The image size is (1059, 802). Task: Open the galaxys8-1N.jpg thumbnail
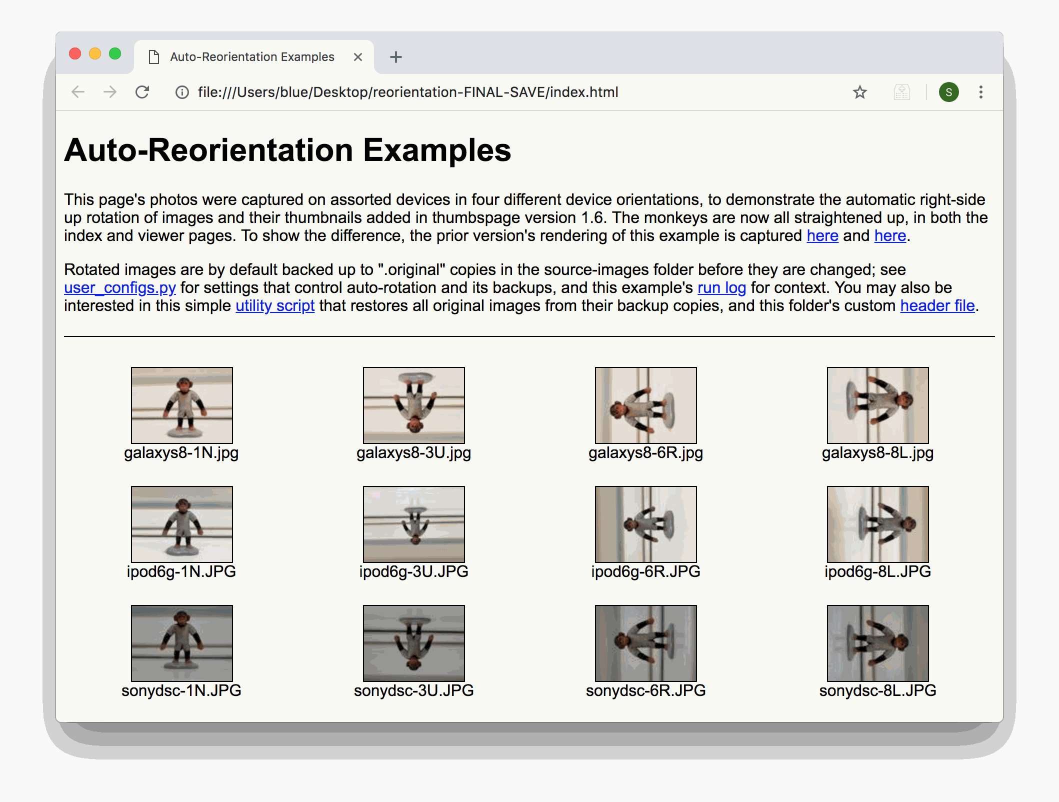point(182,405)
